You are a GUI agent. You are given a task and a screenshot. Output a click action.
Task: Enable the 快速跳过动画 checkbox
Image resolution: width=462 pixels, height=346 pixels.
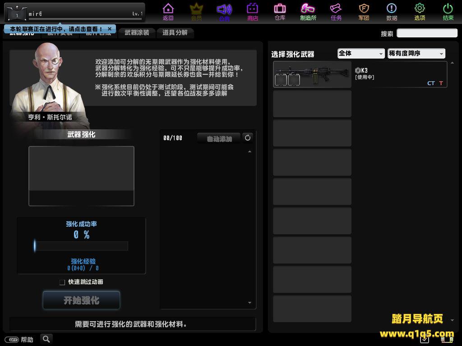[x=62, y=282]
